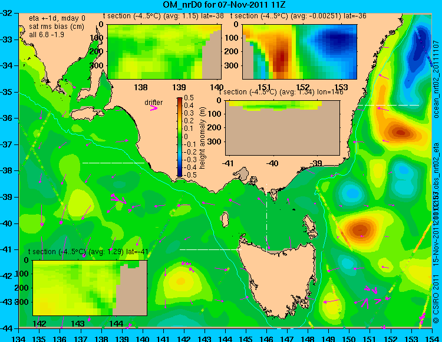
Task: Click the 't section' title ending lat=-36
Action: (298, 16)
